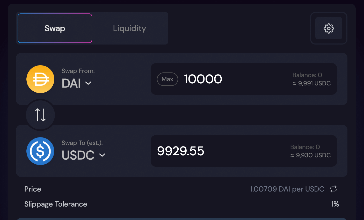Click the Slippage Tolerance label
364x220 pixels.
click(x=56, y=204)
